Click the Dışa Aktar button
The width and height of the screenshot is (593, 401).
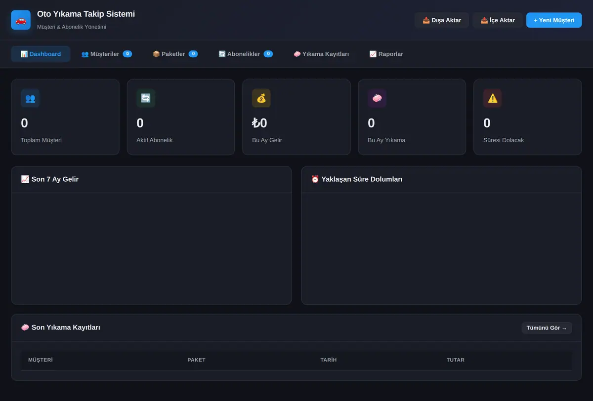coord(442,20)
